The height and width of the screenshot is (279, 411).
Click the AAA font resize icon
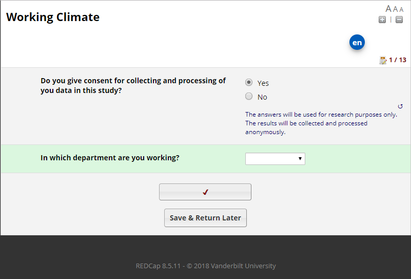pyautogui.click(x=394, y=9)
